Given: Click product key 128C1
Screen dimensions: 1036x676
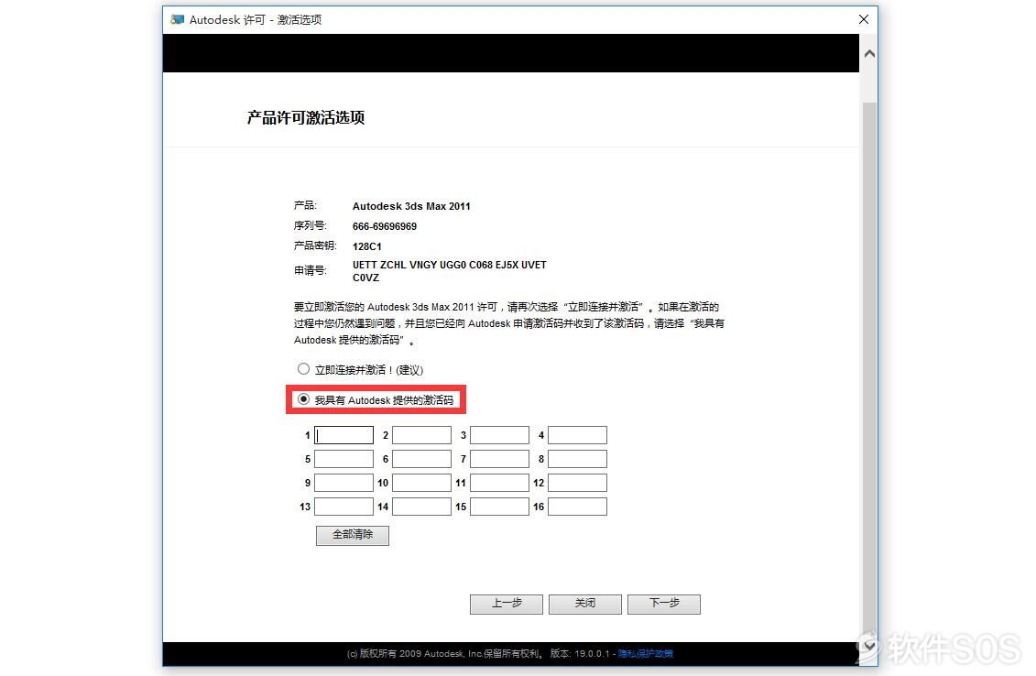Looking at the screenshot, I should coord(366,246).
